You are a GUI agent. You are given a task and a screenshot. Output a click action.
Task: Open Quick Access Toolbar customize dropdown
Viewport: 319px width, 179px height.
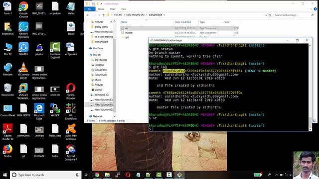click(x=101, y=3)
